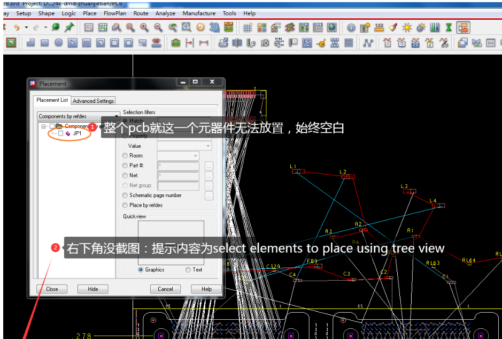502x339 pixels.
Task: Click the DFA spreadsheet icon
Action: [x=318, y=28]
